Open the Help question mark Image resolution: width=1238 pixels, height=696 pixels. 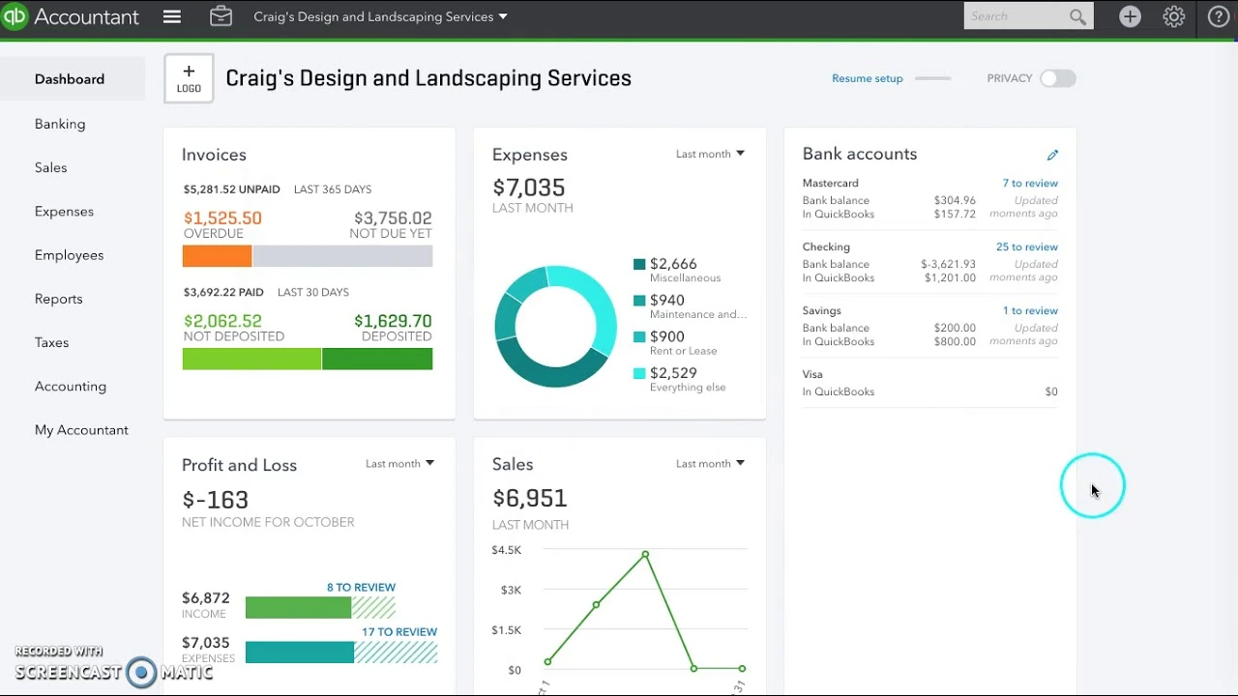coord(1219,16)
